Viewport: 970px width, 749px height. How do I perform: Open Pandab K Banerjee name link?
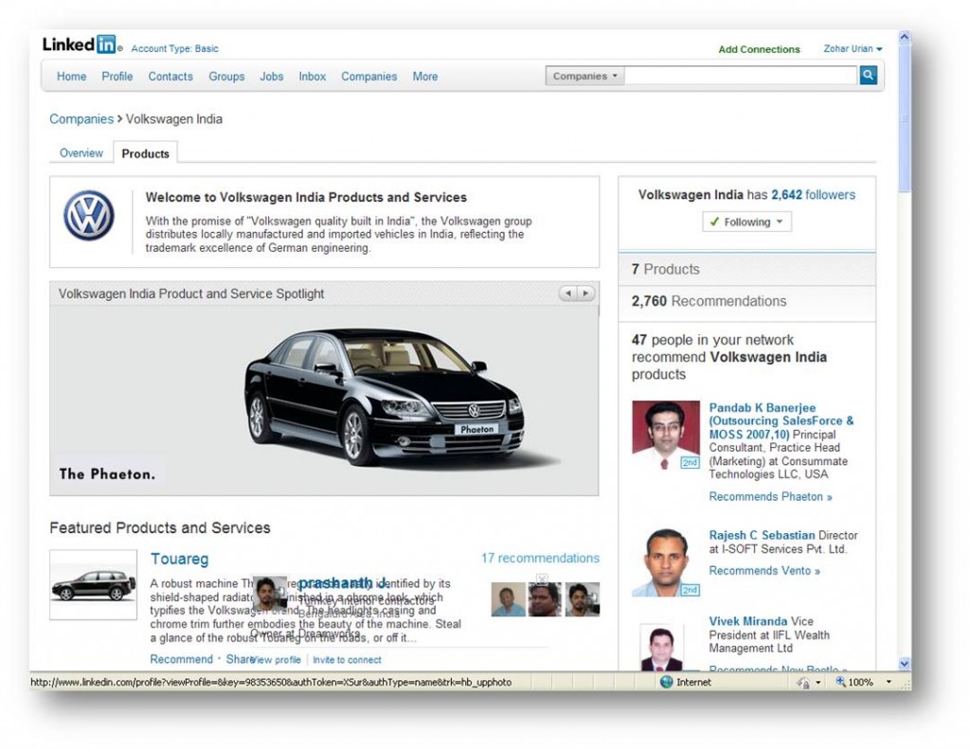pyautogui.click(x=781, y=420)
